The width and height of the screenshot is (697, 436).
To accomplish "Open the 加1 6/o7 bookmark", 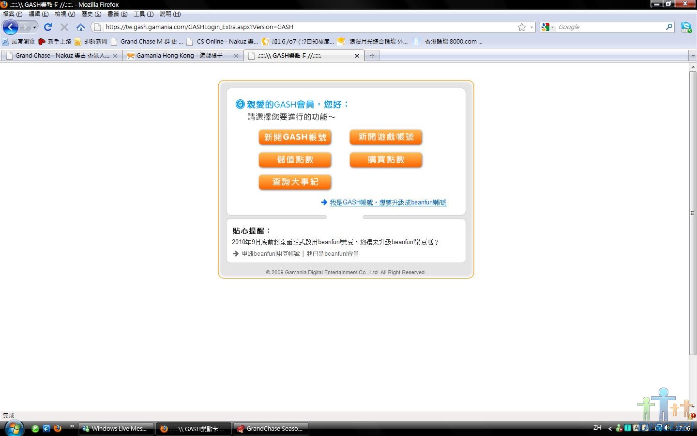I will click(298, 42).
